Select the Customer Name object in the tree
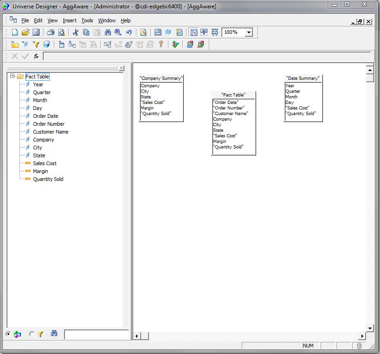This screenshot has height=354, width=380. click(51, 132)
